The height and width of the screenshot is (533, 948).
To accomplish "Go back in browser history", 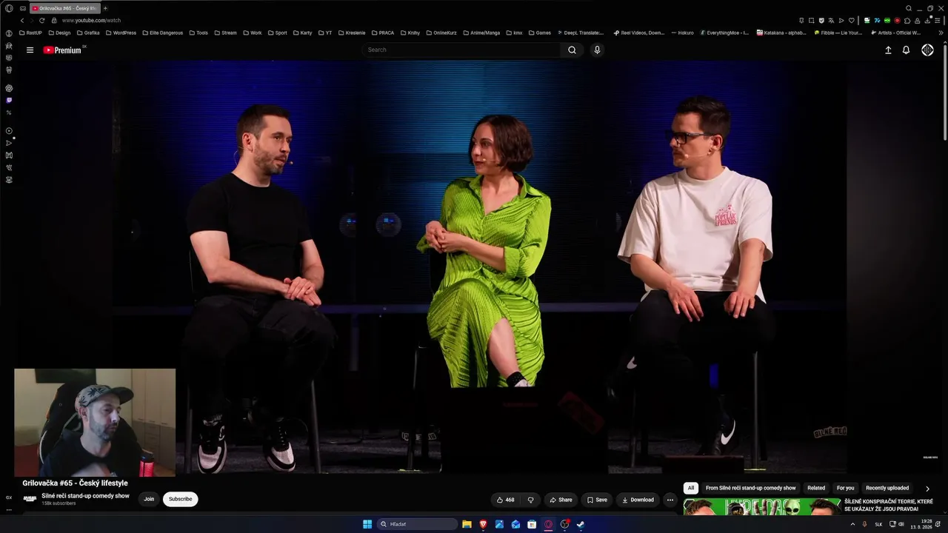I will (x=22, y=20).
